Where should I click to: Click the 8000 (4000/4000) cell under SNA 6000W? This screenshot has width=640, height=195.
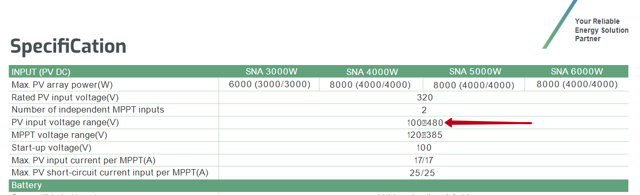(x=577, y=84)
